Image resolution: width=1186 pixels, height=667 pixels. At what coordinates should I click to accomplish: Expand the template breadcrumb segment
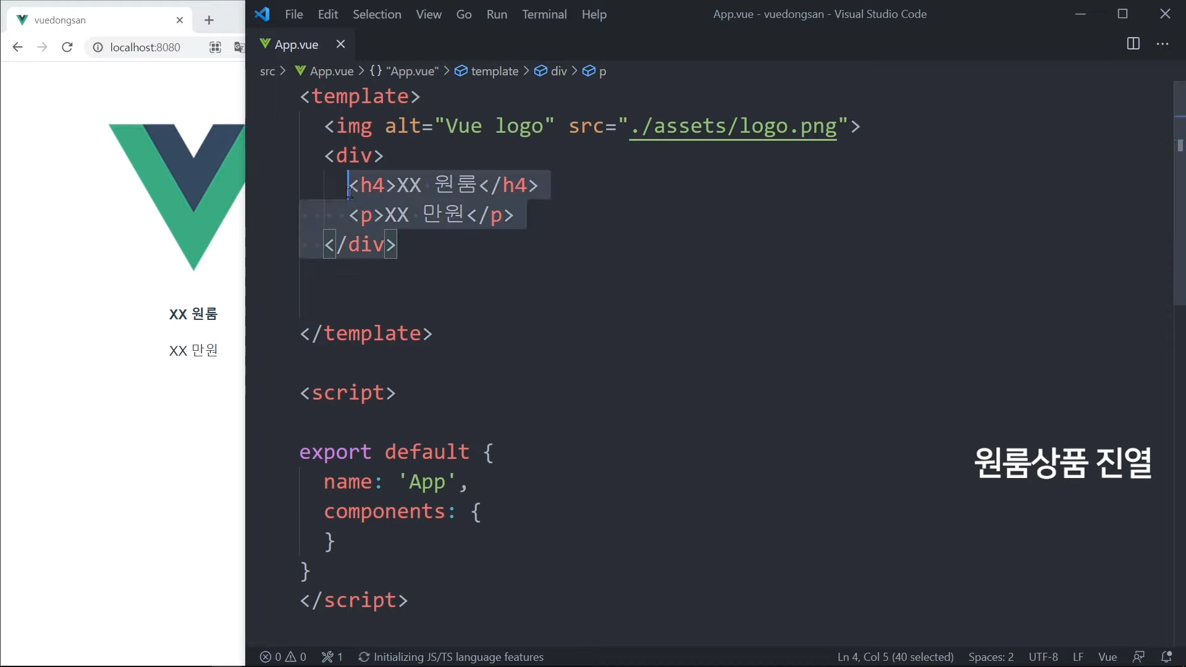point(494,71)
